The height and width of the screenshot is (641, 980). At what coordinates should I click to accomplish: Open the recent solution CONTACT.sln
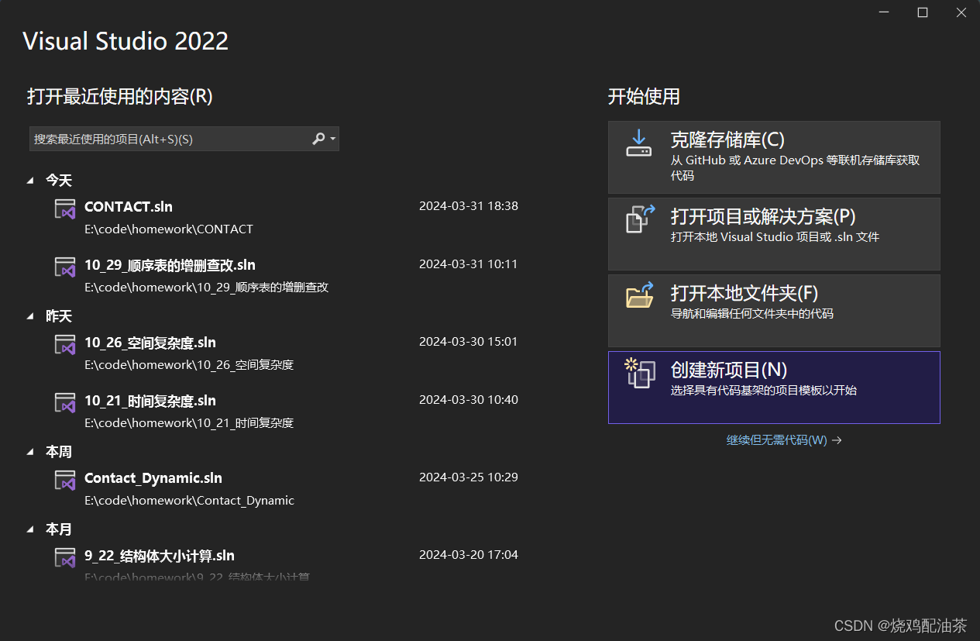coord(129,207)
